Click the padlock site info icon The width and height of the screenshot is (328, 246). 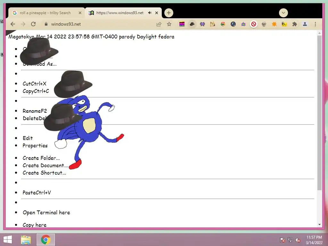(46, 24)
